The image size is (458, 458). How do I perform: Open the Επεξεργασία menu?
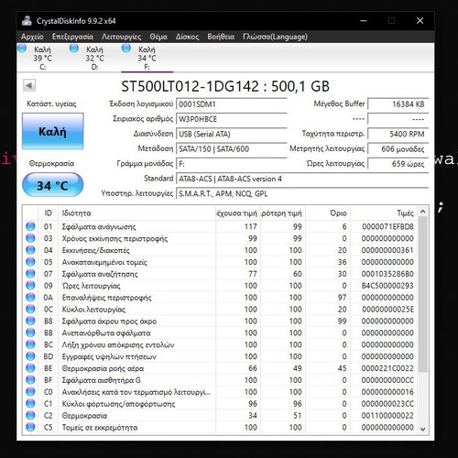(x=72, y=37)
